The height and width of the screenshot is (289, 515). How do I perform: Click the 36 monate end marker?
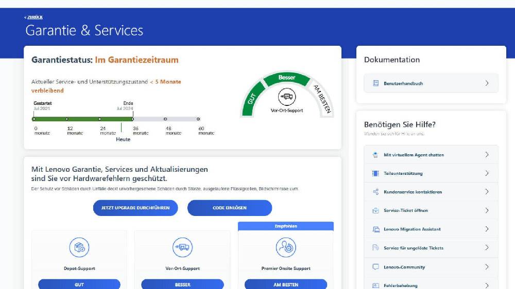[132, 119]
